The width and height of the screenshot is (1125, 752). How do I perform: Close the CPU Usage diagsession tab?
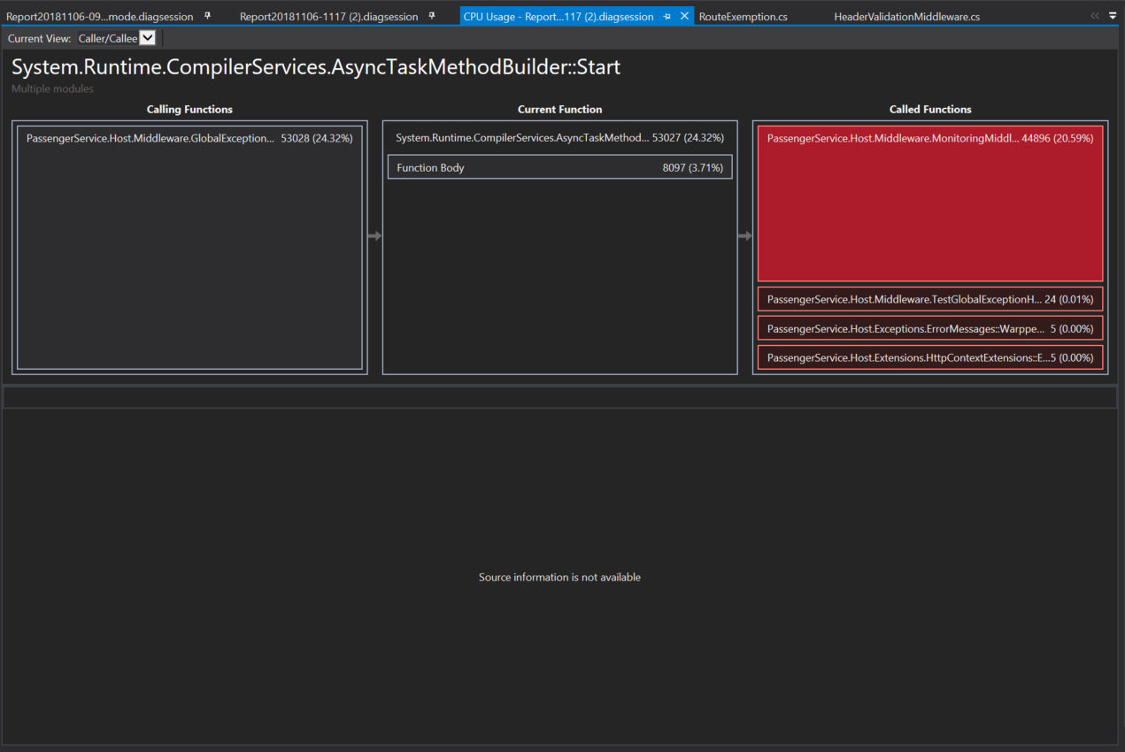(x=682, y=16)
